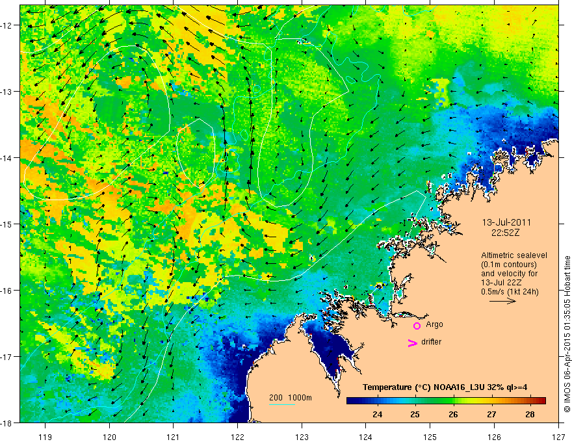The image size is (572, 442).
Task: Click the longitude axis label 123
Action: (302, 437)
